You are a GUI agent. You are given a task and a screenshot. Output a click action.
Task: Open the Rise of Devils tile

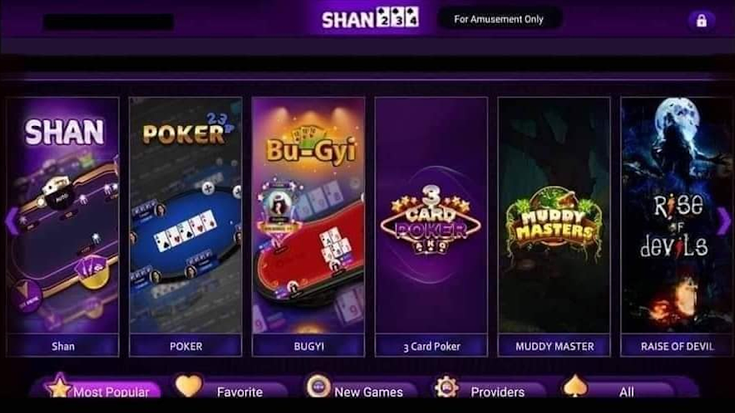pyautogui.click(x=678, y=227)
